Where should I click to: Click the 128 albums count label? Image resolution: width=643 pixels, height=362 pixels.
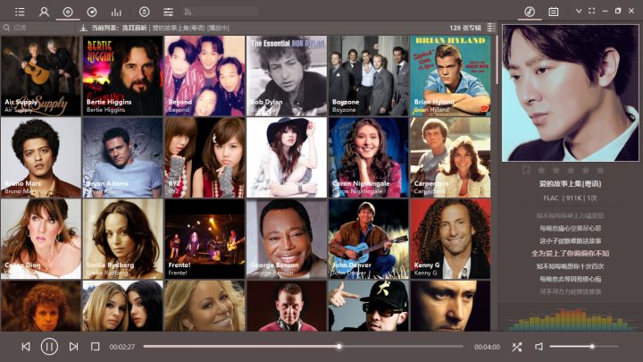click(x=465, y=28)
